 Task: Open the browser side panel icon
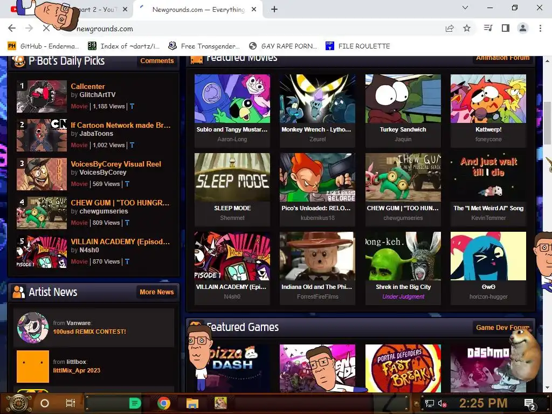coord(506,28)
